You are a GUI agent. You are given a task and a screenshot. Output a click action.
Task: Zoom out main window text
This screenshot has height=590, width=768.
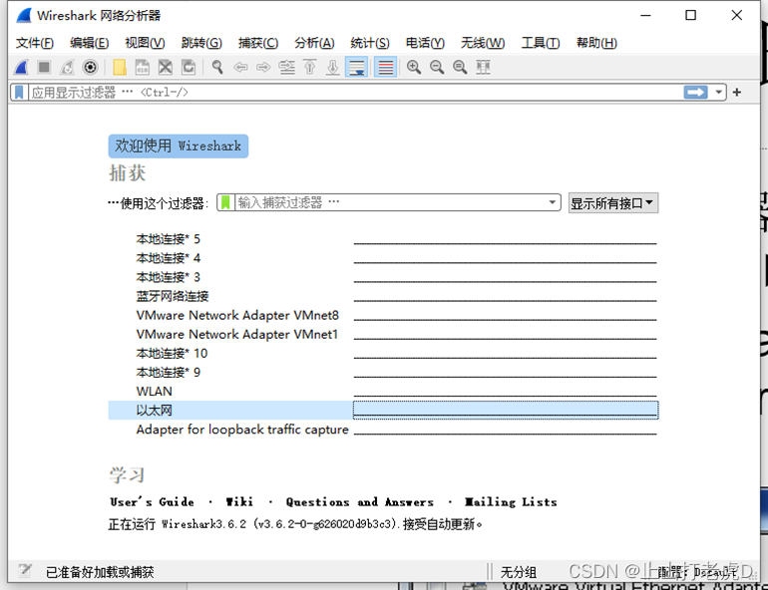(437, 67)
